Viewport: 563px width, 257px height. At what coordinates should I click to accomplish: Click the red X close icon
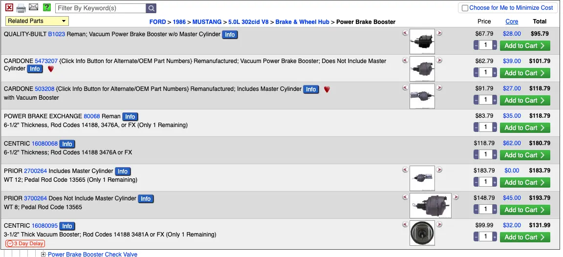[9, 7]
